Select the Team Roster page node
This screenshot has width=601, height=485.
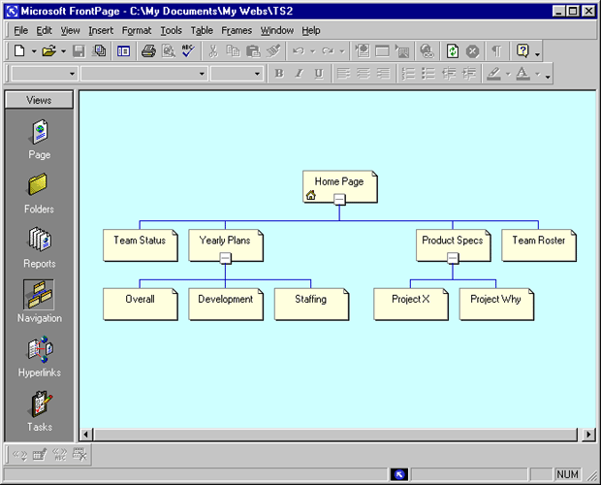click(x=538, y=242)
